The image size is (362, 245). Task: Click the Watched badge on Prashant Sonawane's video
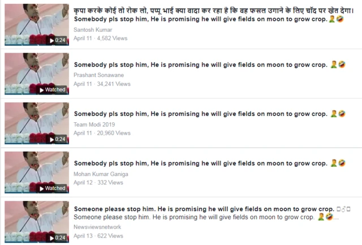[53, 89]
